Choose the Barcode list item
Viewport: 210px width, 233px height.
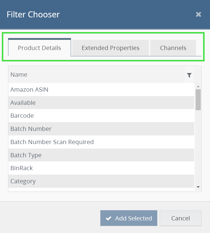pyautogui.click(x=101, y=116)
